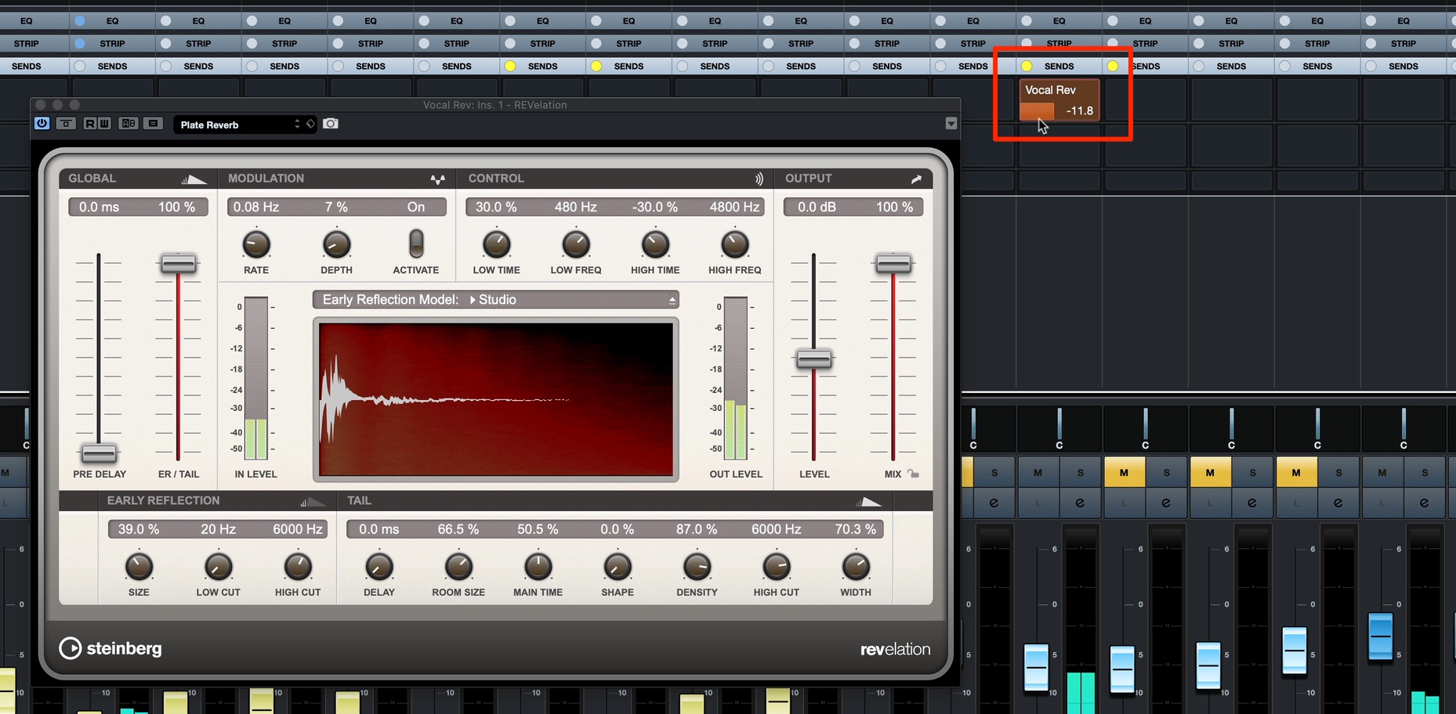Image resolution: width=1456 pixels, height=714 pixels.
Task: Click the LOW CUT knob in Early Reflection
Action: 218,566
